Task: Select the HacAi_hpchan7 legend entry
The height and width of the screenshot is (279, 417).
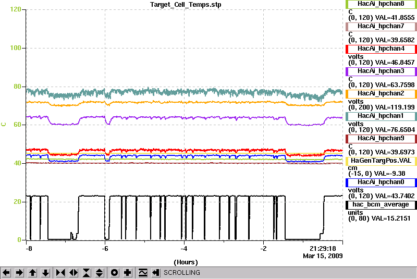Action: (381, 26)
